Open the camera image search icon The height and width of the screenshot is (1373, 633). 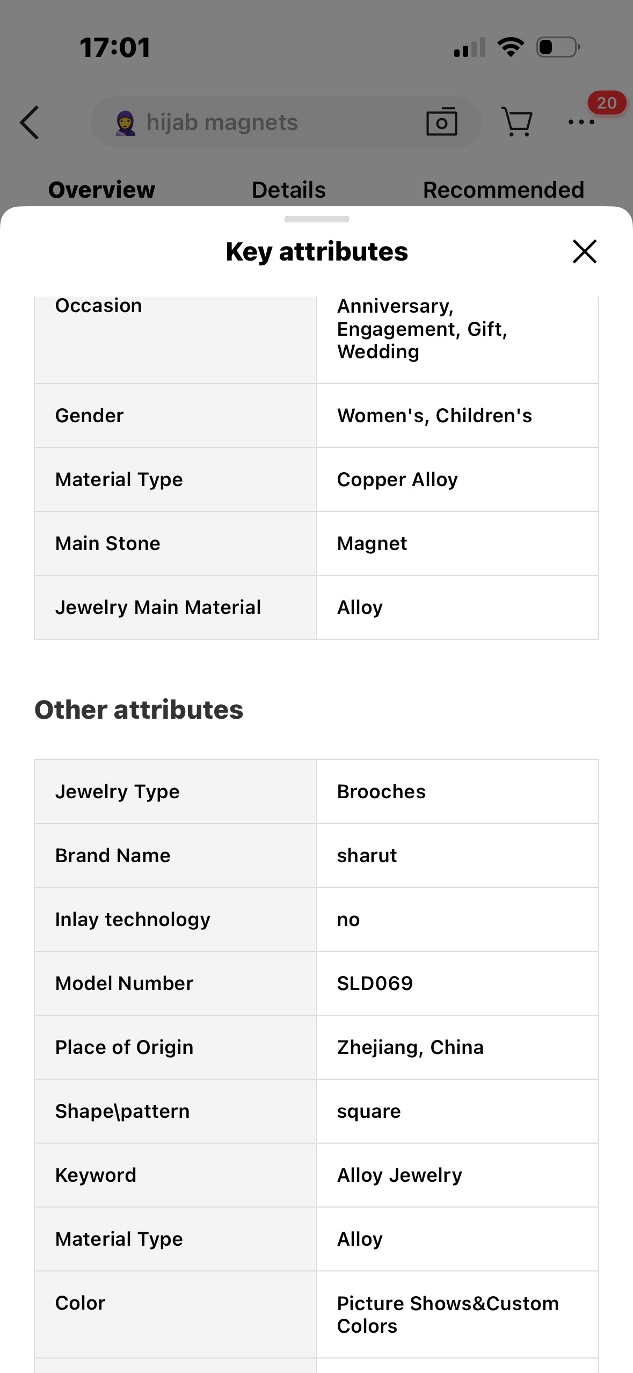(441, 122)
